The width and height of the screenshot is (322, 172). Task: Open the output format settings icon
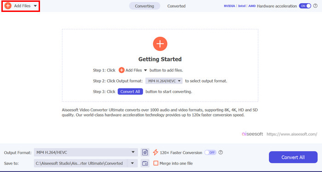(x=145, y=152)
